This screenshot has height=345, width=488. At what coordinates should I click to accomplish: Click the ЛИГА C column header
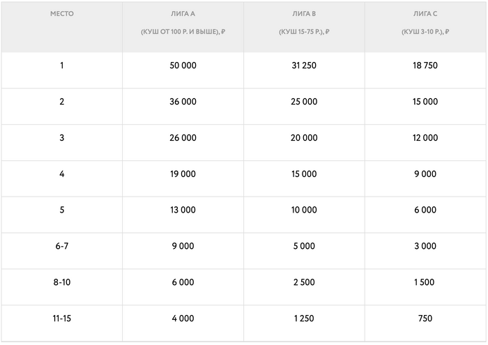click(425, 14)
